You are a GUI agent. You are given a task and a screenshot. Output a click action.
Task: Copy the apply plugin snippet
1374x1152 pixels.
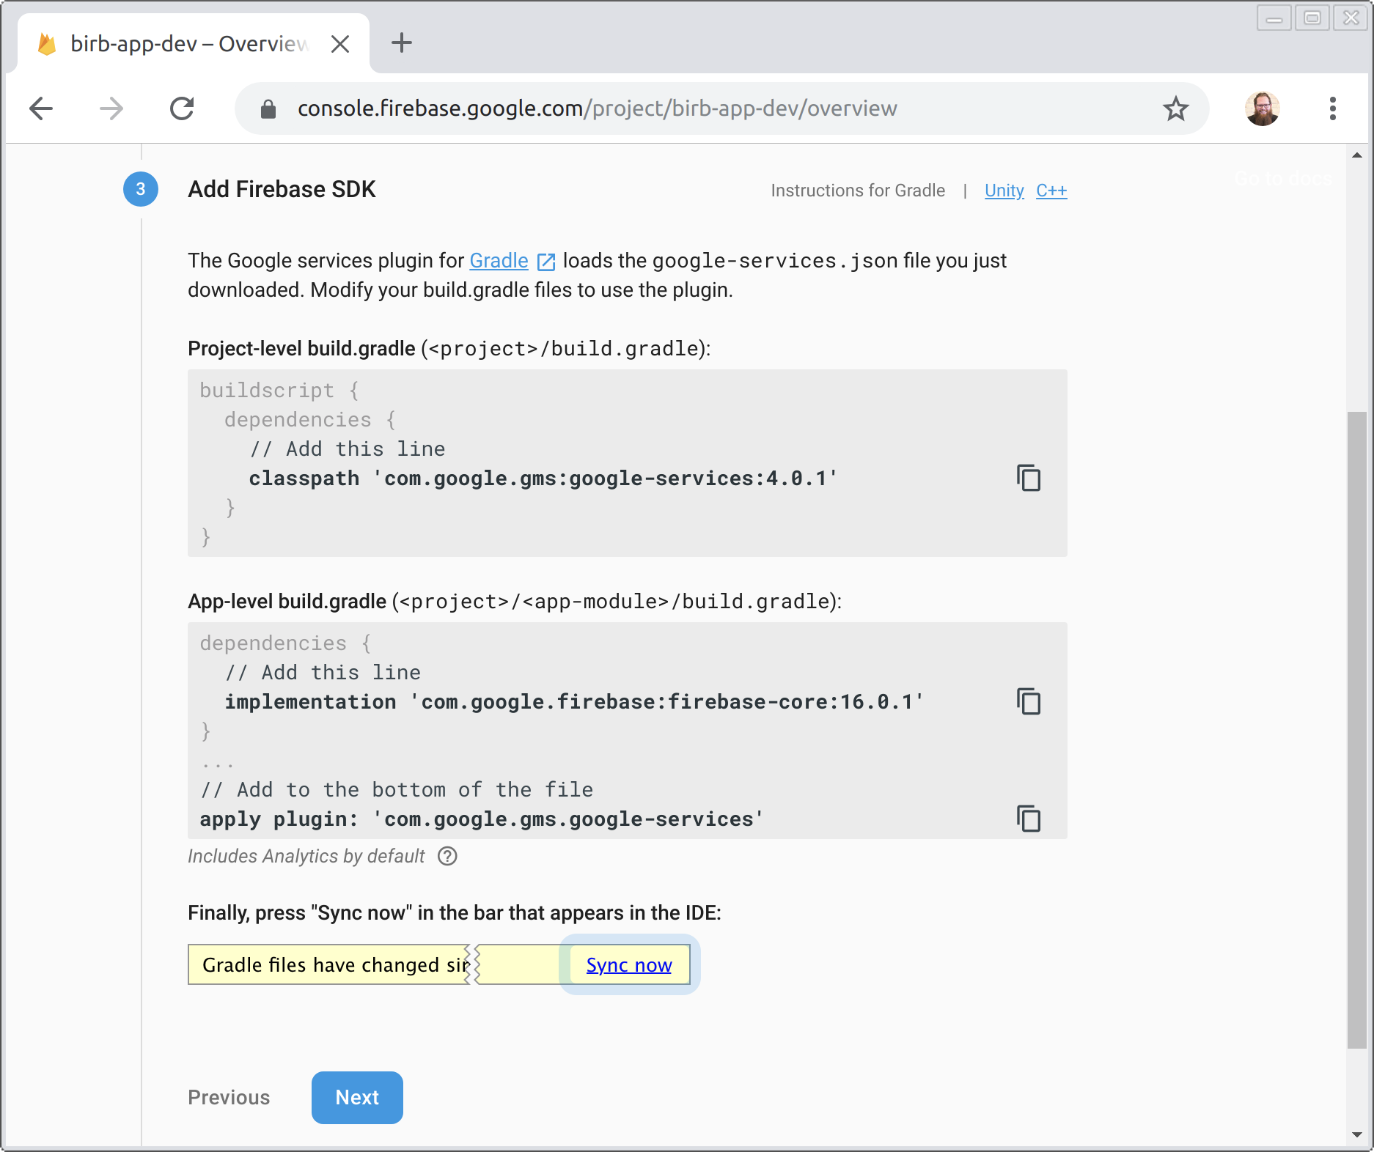coord(1029,819)
